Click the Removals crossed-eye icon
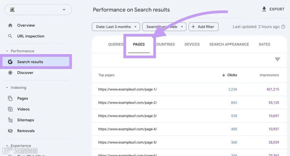Screen dimensions: 290x156 point(10,131)
